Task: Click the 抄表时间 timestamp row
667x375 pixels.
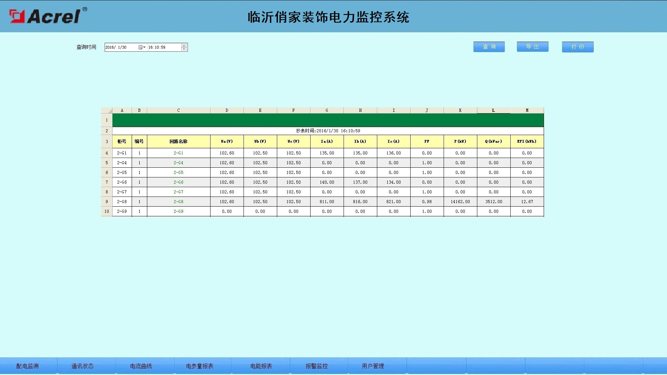Action: [328, 131]
